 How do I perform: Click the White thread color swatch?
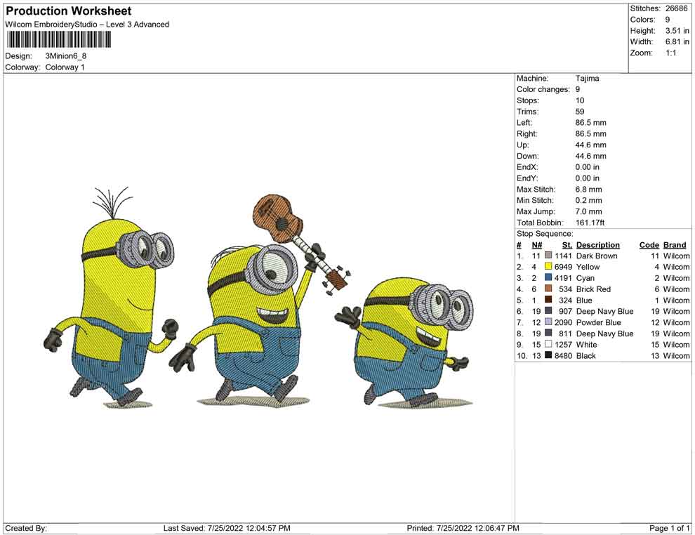click(x=548, y=344)
